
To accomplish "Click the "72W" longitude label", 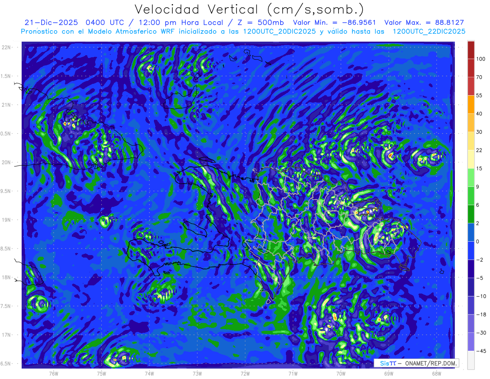I will point(245,373).
